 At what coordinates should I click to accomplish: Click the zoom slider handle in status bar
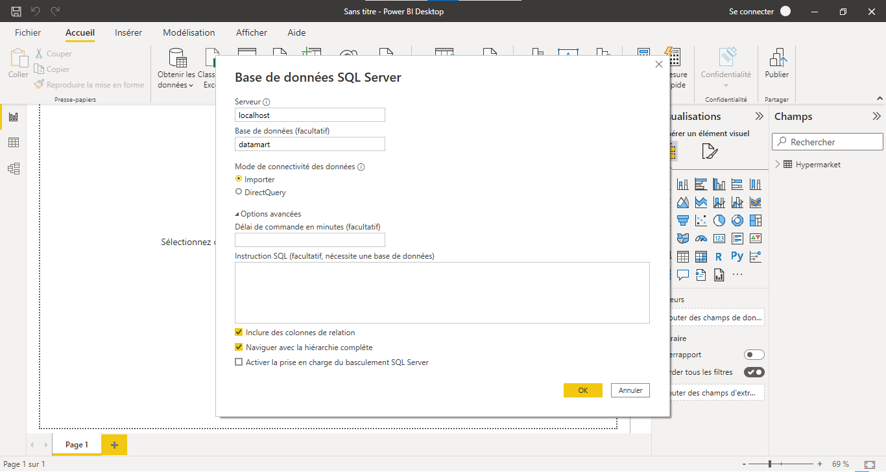(770, 464)
